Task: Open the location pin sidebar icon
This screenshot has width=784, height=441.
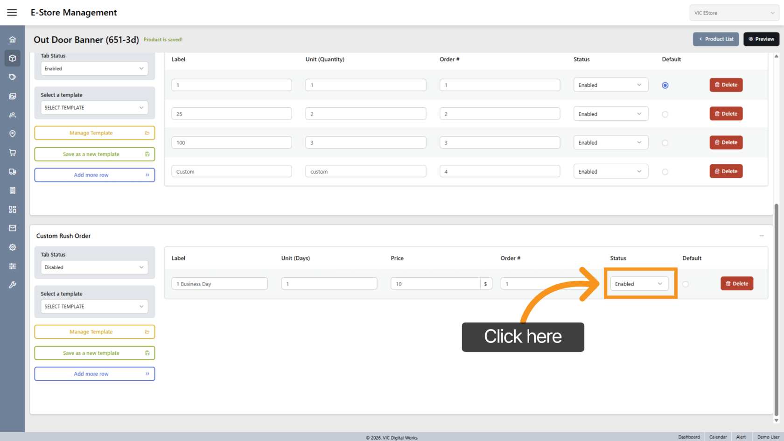Action: (13, 134)
